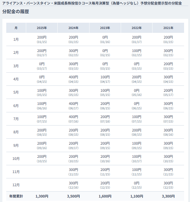
Task: Select the 2021年 column header
Action: [168, 28]
